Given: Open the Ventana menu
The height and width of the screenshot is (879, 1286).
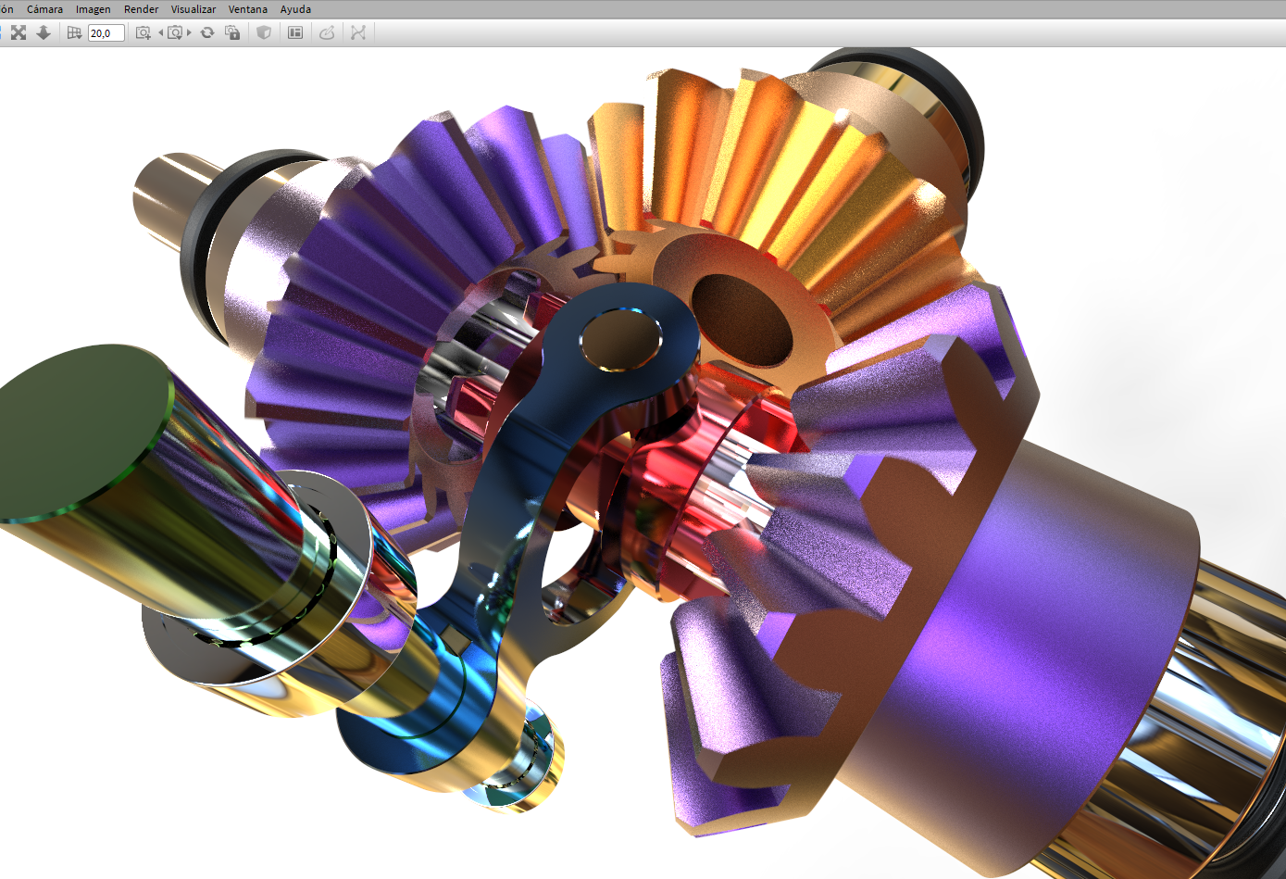Looking at the screenshot, I should tap(248, 9).
